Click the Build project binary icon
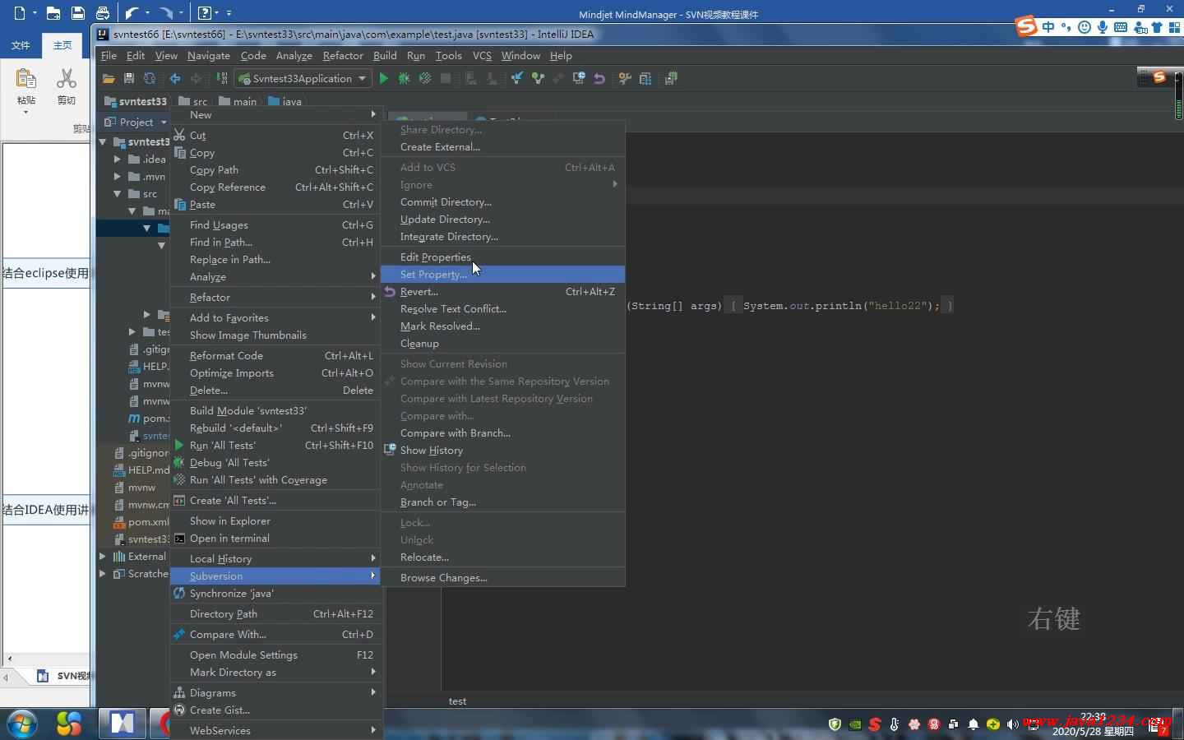The image size is (1184, 740). coord(221,78)
